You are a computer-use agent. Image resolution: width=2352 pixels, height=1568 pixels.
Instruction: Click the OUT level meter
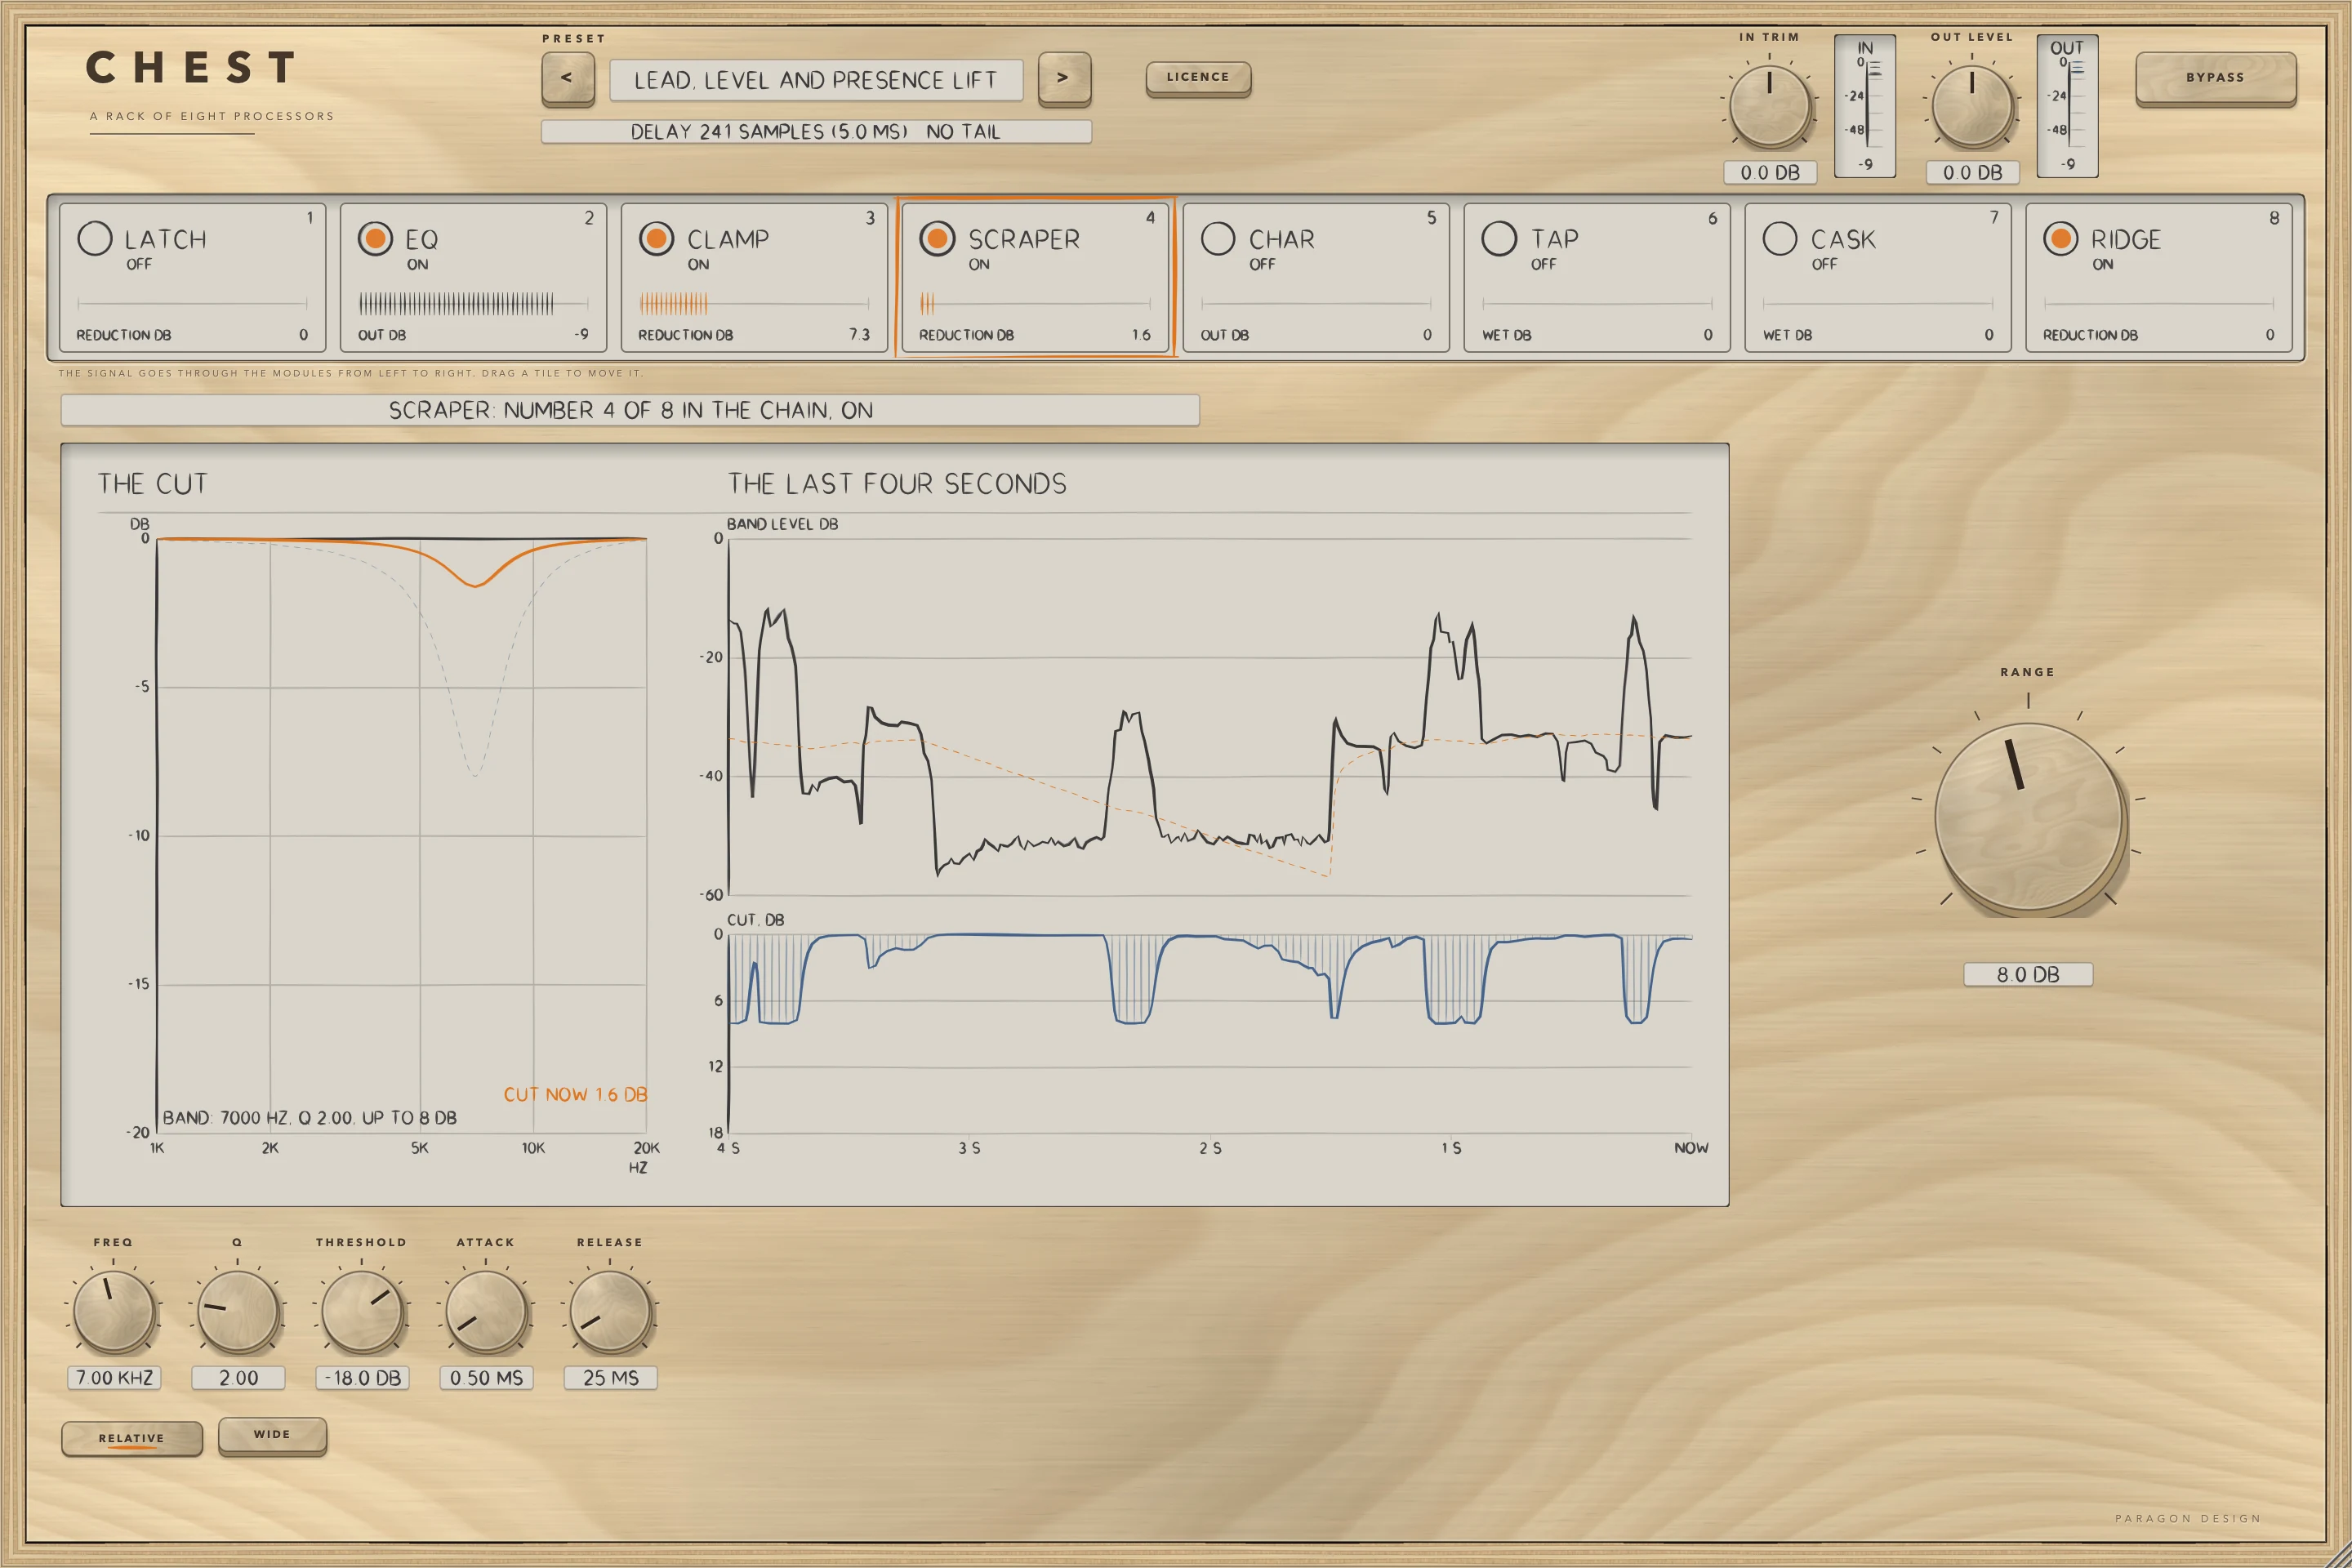coord(2067,106)
